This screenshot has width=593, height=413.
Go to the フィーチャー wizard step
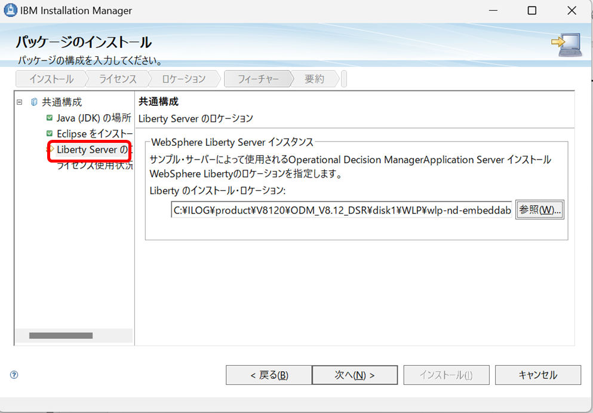click(259, 79)
